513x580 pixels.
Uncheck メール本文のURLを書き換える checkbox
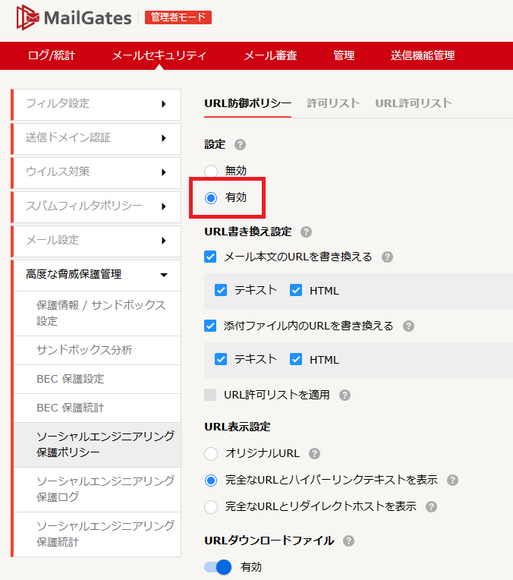pos(210,257)
